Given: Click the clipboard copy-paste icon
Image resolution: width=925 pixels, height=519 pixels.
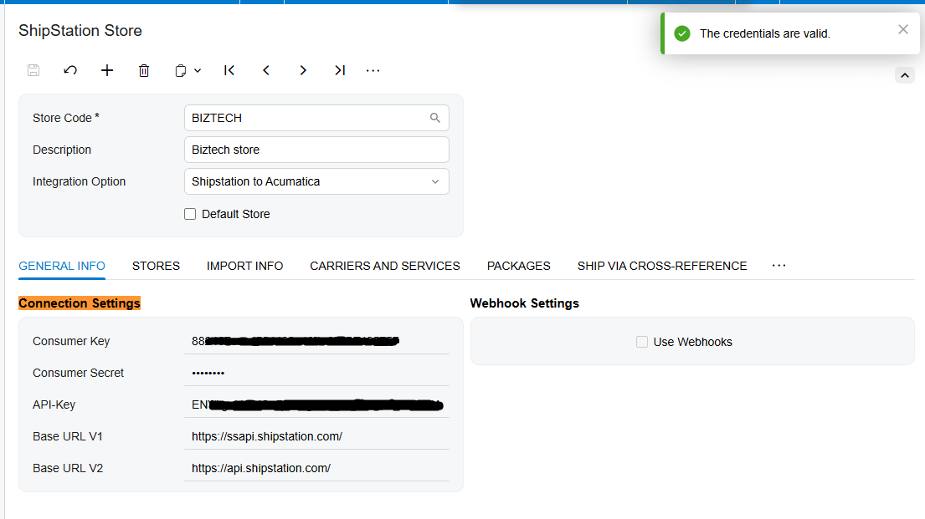Looking at the screenshot, I should point(181,71).
